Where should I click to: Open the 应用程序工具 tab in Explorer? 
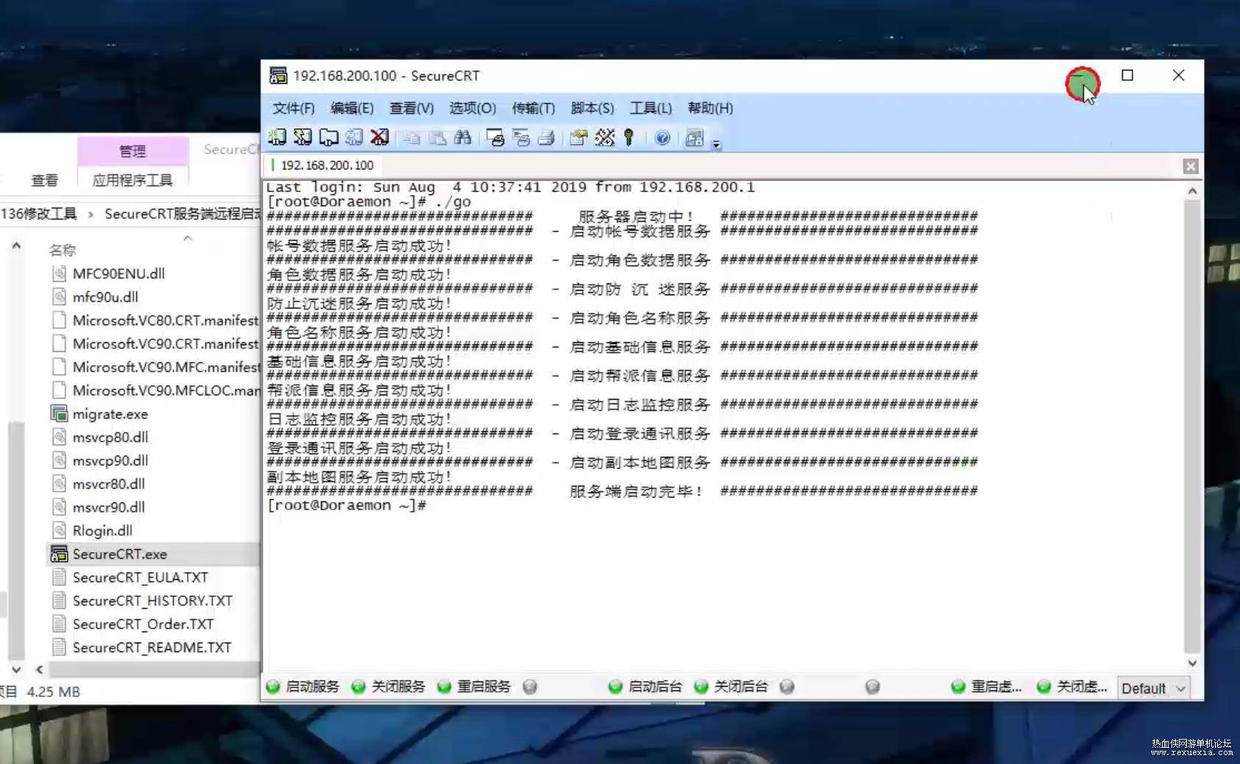point(133,180)
